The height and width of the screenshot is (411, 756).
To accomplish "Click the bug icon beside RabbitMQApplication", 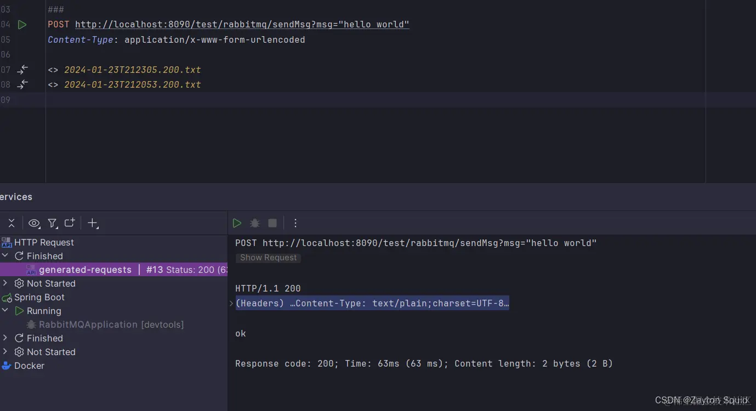I will (x=31, y=324).
